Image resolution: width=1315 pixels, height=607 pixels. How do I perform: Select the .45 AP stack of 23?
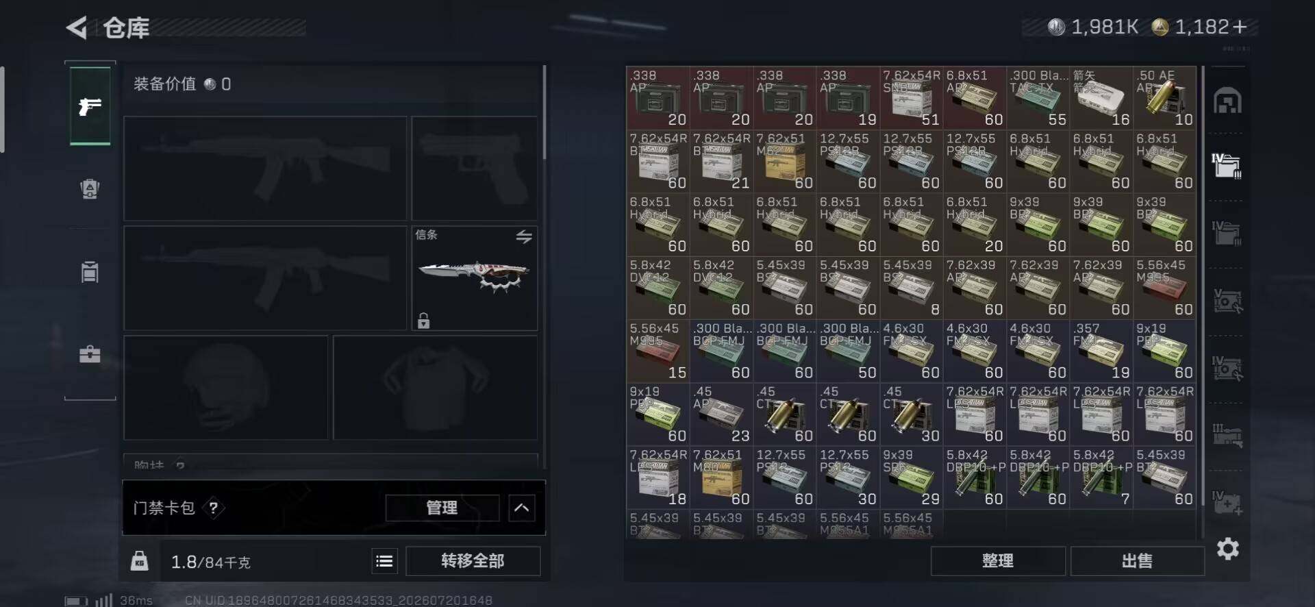(721, 414)
